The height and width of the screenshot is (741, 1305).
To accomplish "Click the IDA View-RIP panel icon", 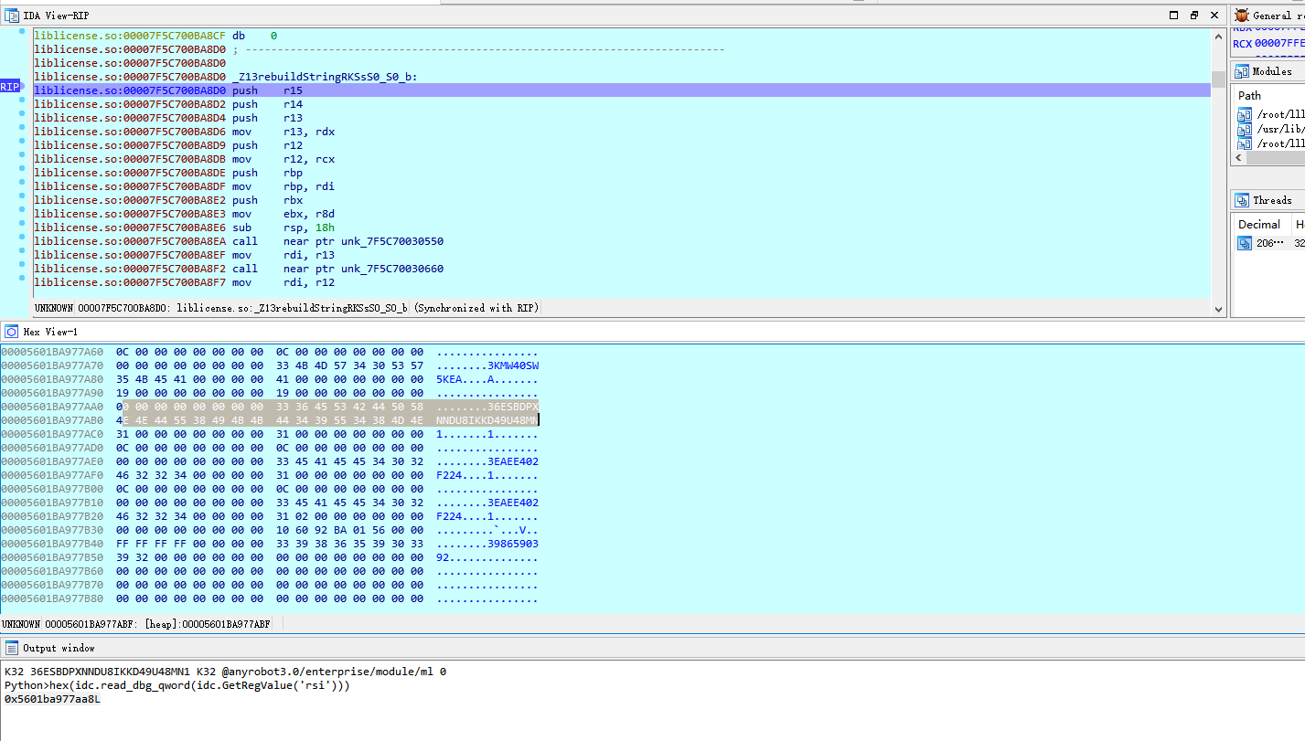I will point(11,14).
